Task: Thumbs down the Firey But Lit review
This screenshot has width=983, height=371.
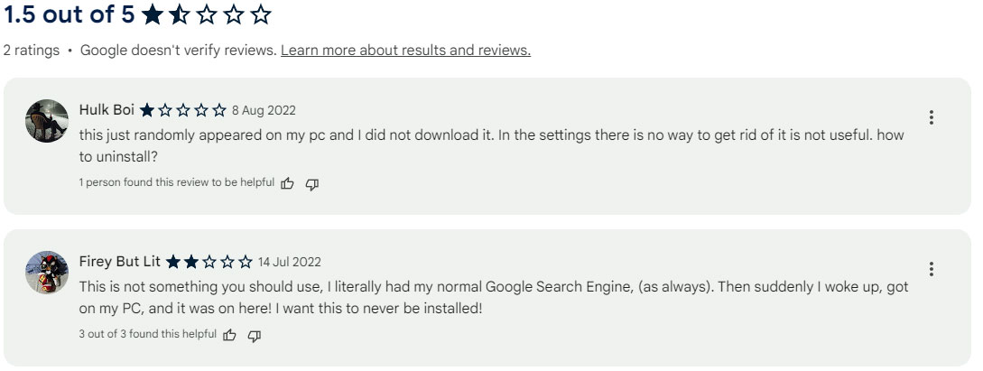Action: (255, 335)
